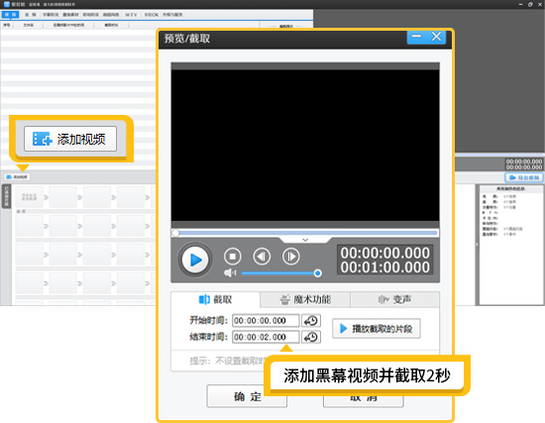Open the 画面风格 tab in main window
545x423 pixels.
(x=111, y=15)
